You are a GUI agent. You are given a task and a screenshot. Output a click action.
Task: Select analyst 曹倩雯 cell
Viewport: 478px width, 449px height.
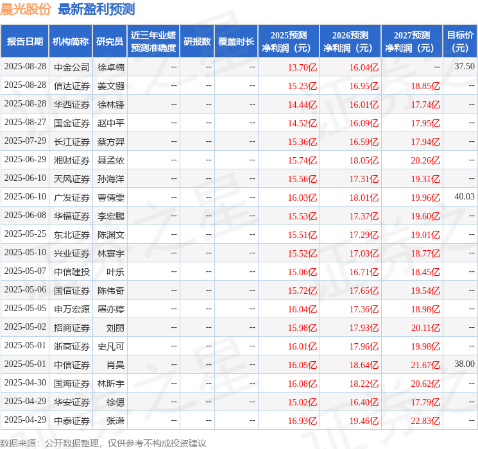click(110, 197)
